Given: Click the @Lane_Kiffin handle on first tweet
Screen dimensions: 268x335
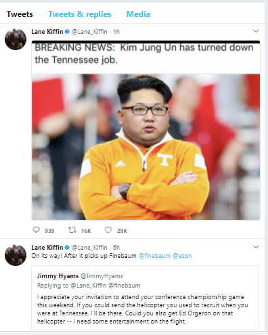Looking at the screenshot, I should click(89, 32).
